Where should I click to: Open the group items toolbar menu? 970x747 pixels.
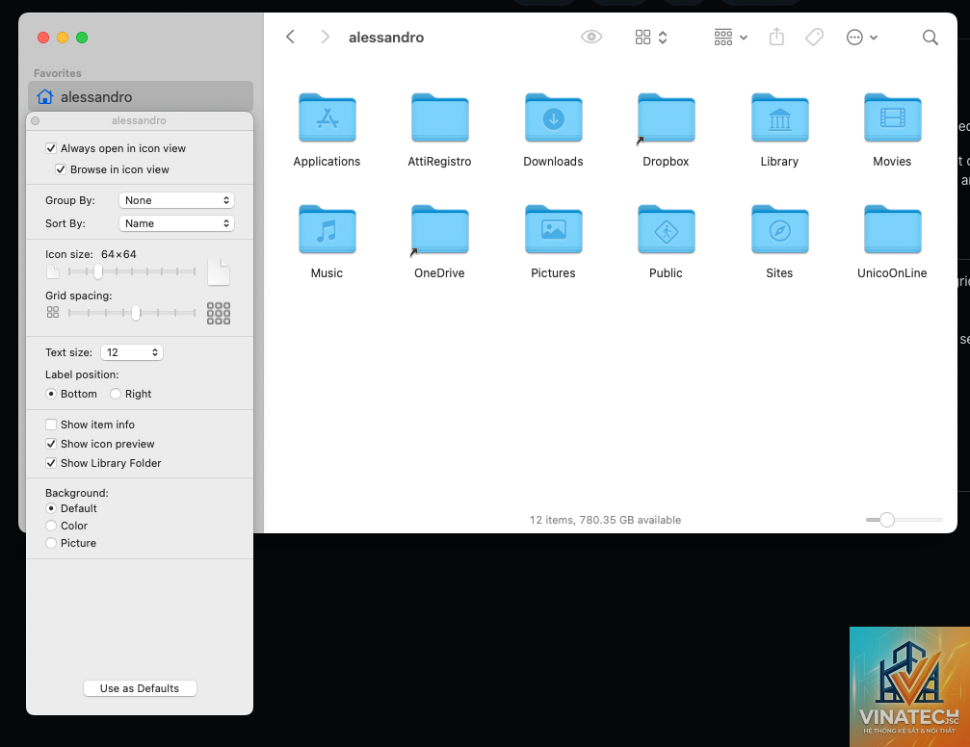pyautogui.click(x=730, y=38)
